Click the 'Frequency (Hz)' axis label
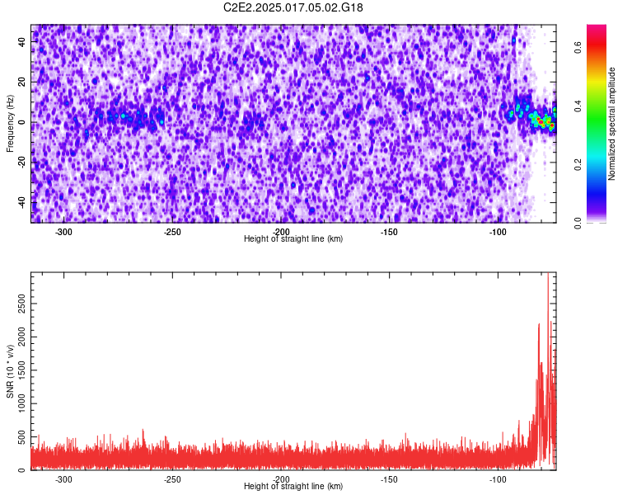 pyautogui.click(x=10, y=124)
